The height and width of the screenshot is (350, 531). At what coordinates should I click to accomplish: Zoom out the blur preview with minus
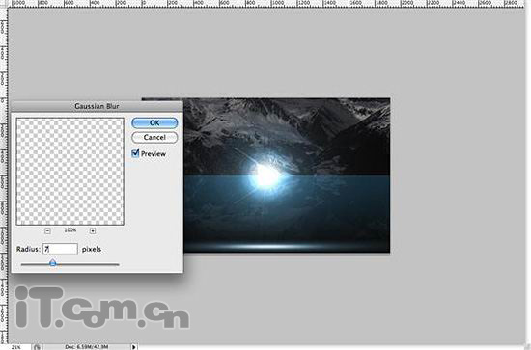[x=47, y=231]
